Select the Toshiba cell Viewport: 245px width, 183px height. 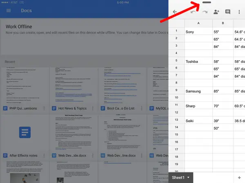tap(198, 61)
